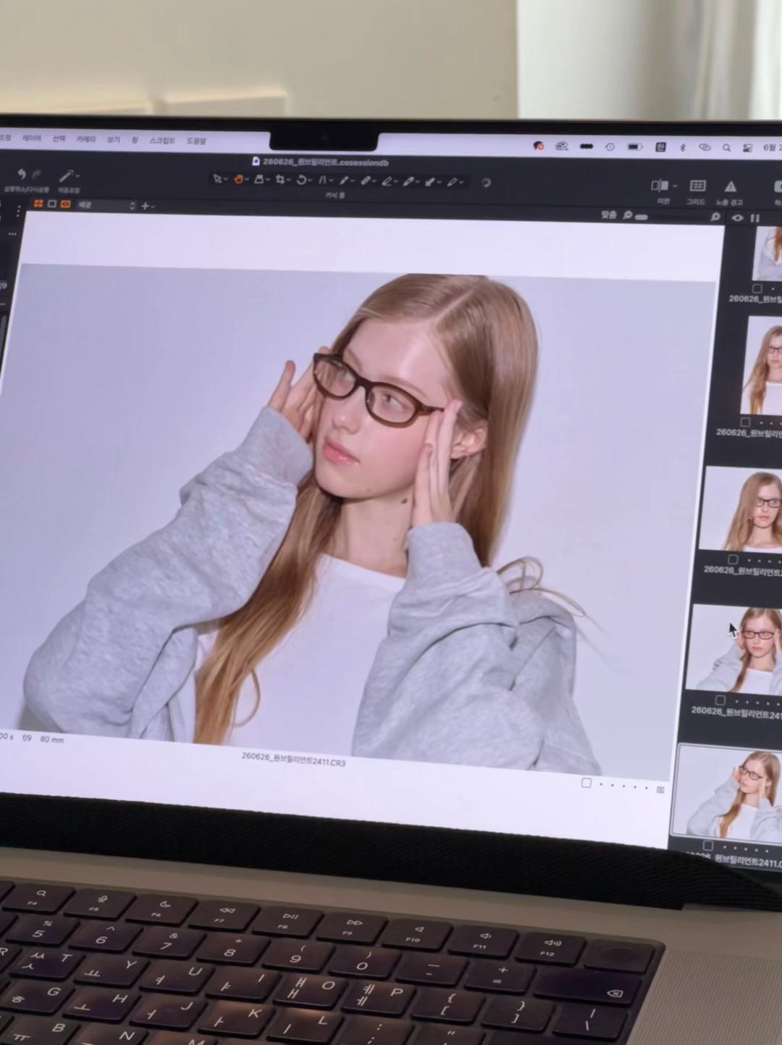
Task: Click the Before/After comparison icon
Action: 660,186
